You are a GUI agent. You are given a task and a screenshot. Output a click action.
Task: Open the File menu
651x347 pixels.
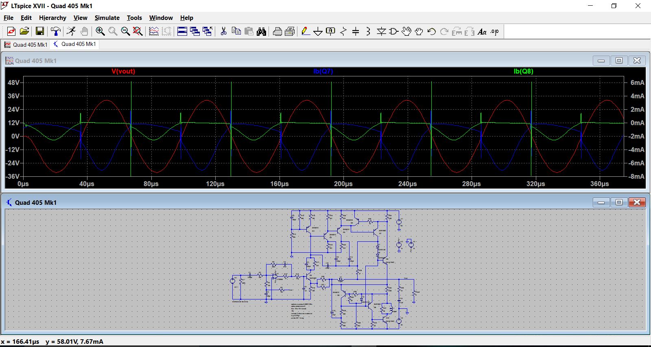(9, 18)
